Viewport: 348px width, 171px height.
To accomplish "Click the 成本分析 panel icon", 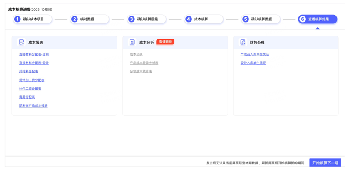I will [x=132, y=42].
